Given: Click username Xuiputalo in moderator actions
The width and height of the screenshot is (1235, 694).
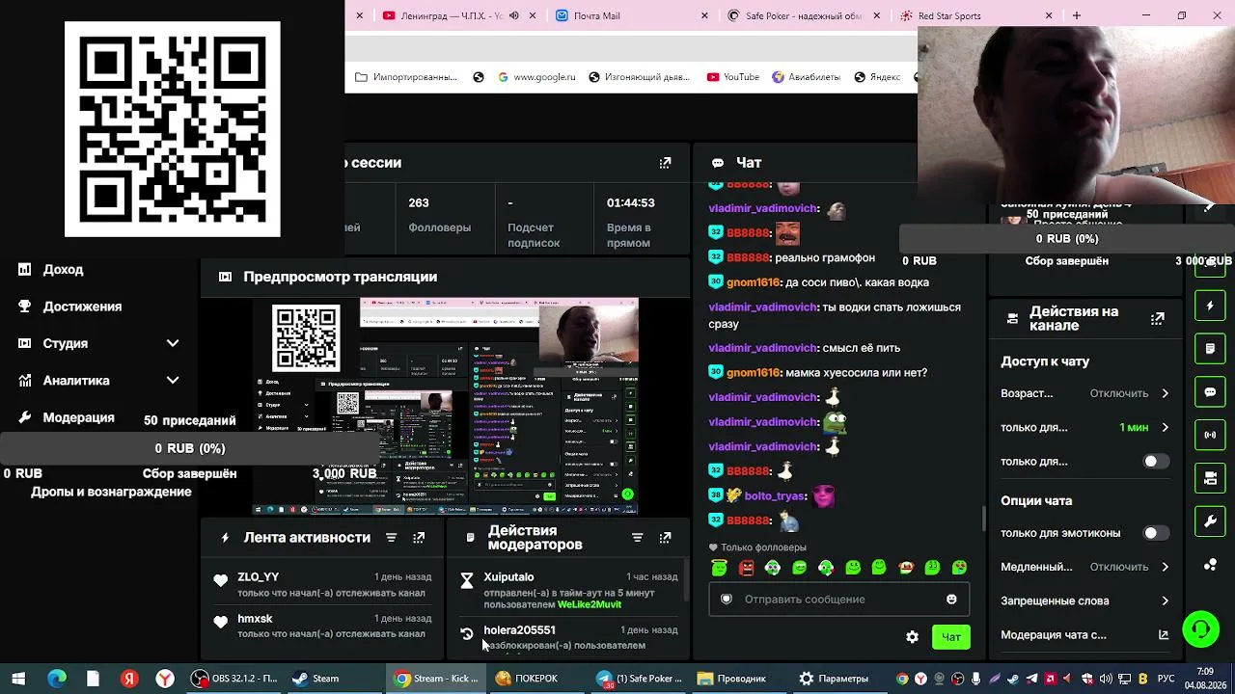Looking at the screenshot, I should (x=508, y=577).
